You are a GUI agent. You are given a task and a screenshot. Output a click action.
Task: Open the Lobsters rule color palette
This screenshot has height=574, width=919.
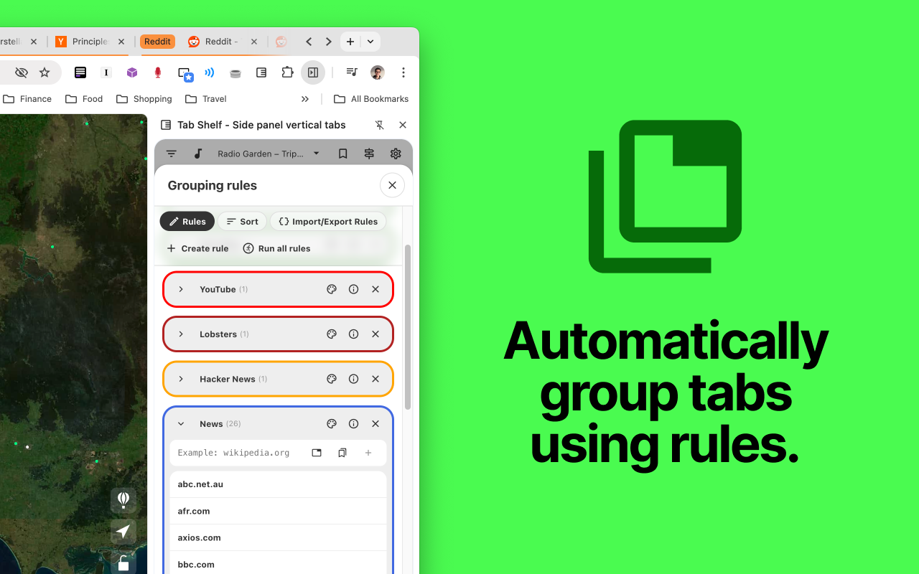[332, 334]
